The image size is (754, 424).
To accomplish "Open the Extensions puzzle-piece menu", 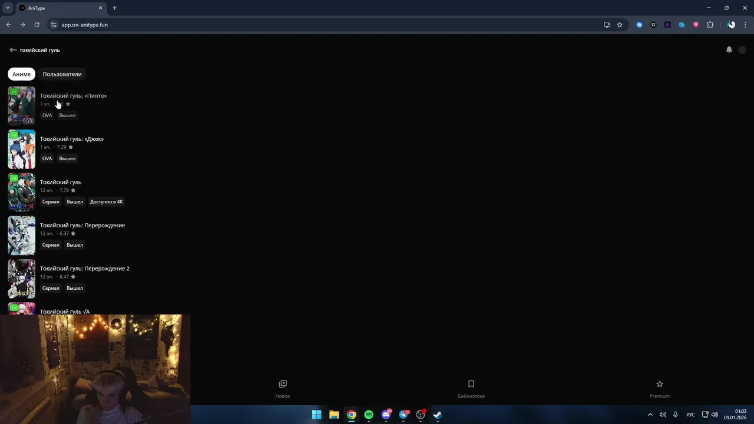I will [710, 25].
